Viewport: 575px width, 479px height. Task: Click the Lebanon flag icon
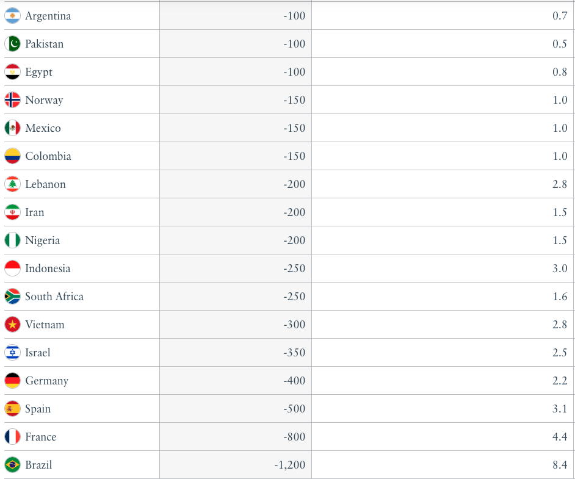tap(12, 184)
